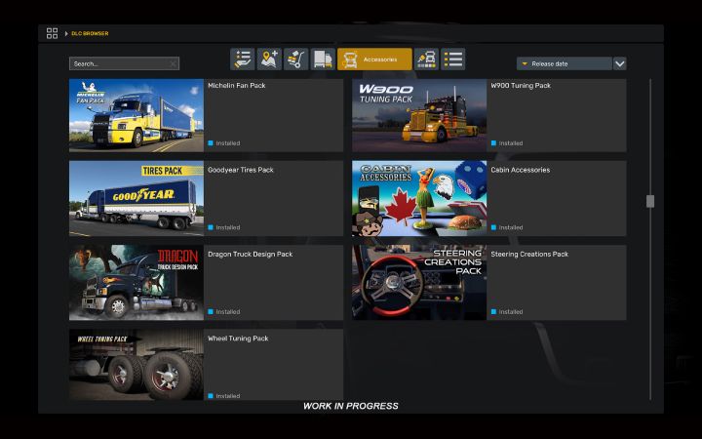Open the Cabin Accessories thumbnail
Viewport: 702px width, 439px height.
pyautogui.click(x=419, y=198)
